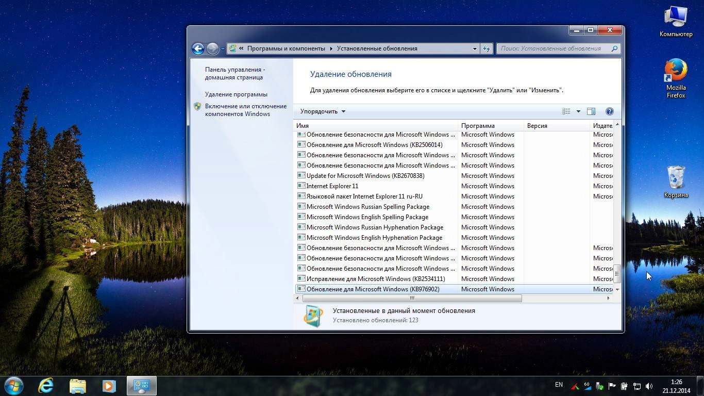Select the Mozilla Firefox desktop shortcut
Screen dimensions: 704x396
click(x=676, y=78)
